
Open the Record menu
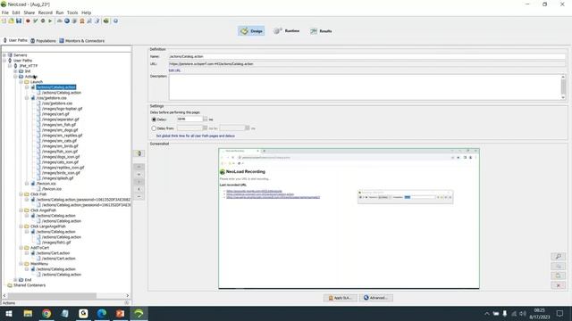pos(46,12)
